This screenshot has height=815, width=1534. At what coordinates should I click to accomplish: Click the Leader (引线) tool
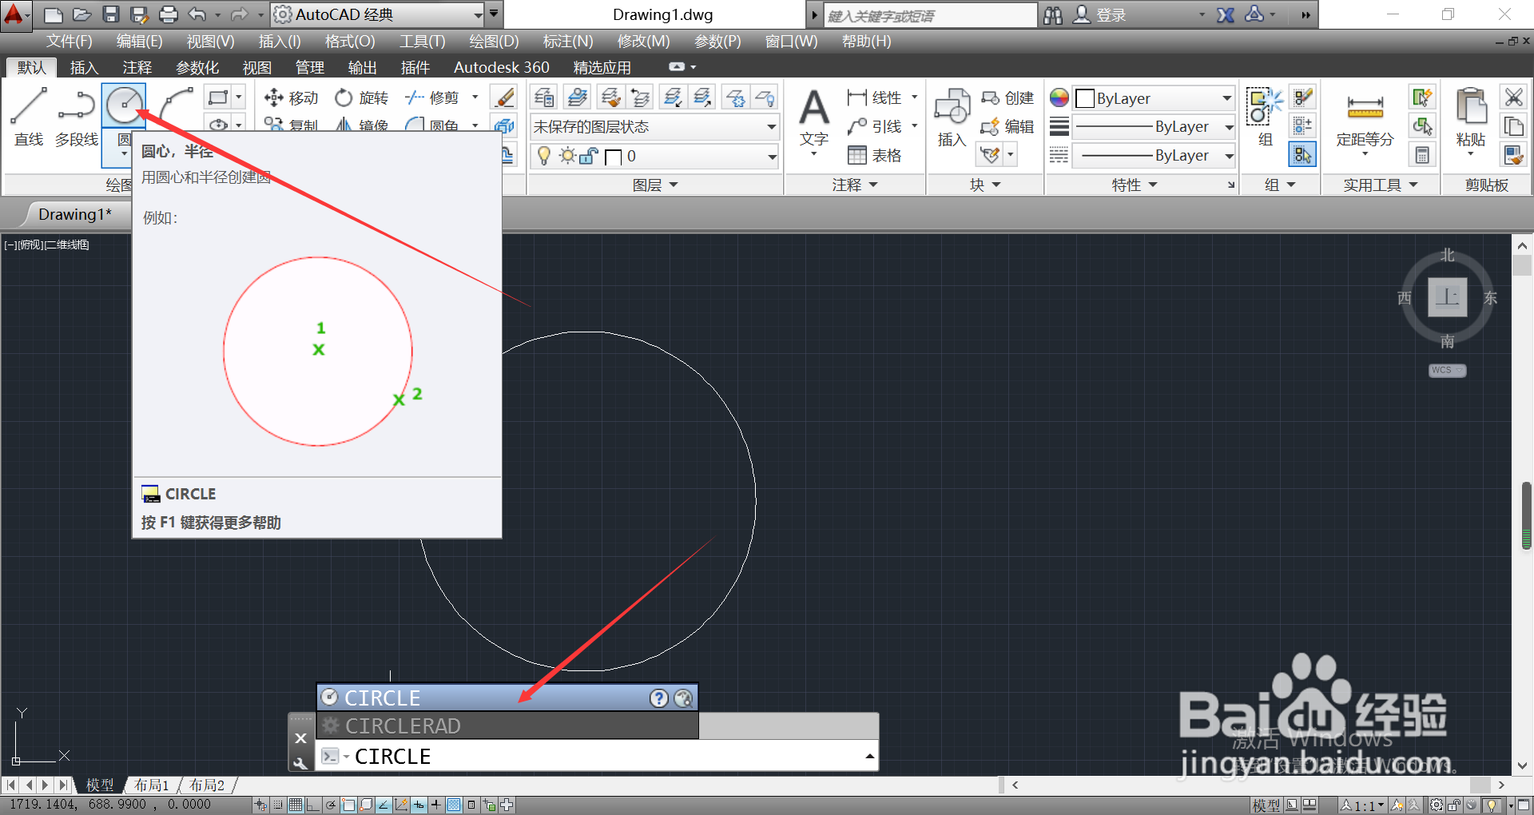[x=875, y=126]
